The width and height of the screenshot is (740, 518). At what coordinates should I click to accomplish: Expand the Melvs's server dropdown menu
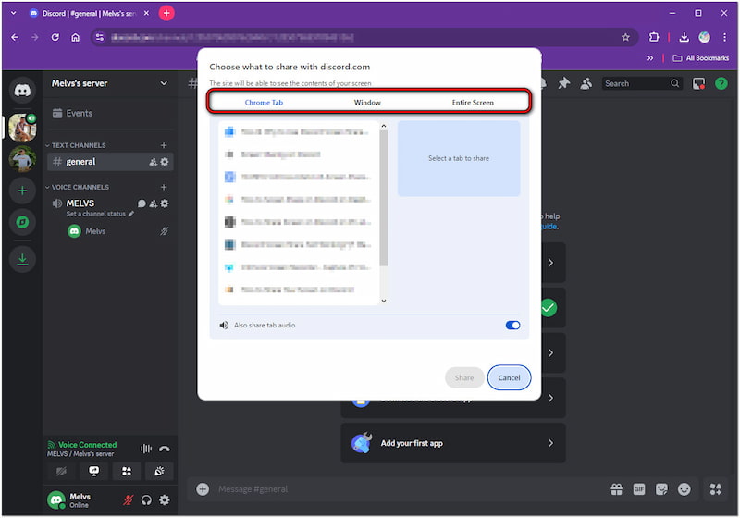pyautogui.click(x=164, y=83)
